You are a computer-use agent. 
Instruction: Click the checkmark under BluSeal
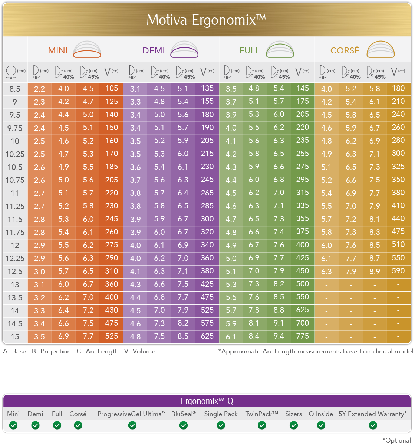click(x=184, y=425)
